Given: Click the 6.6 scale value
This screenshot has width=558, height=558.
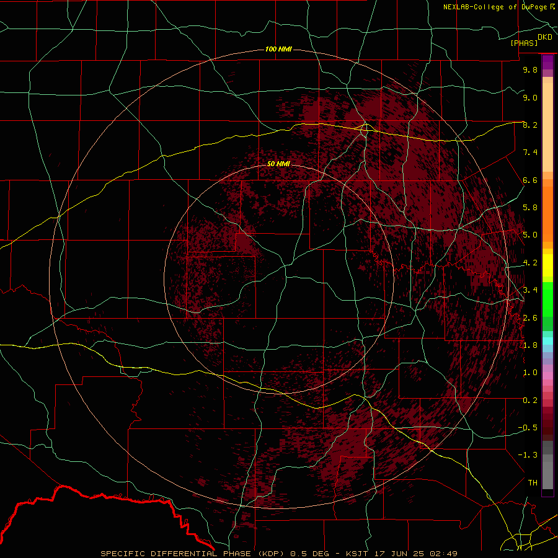Looking at the screenshot, I should (x=530, y=180).
